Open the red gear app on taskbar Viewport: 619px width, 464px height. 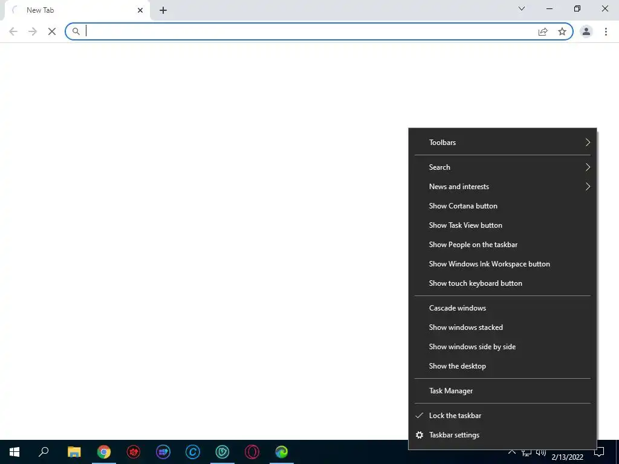[134, 452]
